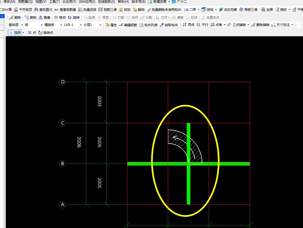Click the 拉伸 stretch tool
Viewport: 303px width, 228px height.
click(192, 17)
